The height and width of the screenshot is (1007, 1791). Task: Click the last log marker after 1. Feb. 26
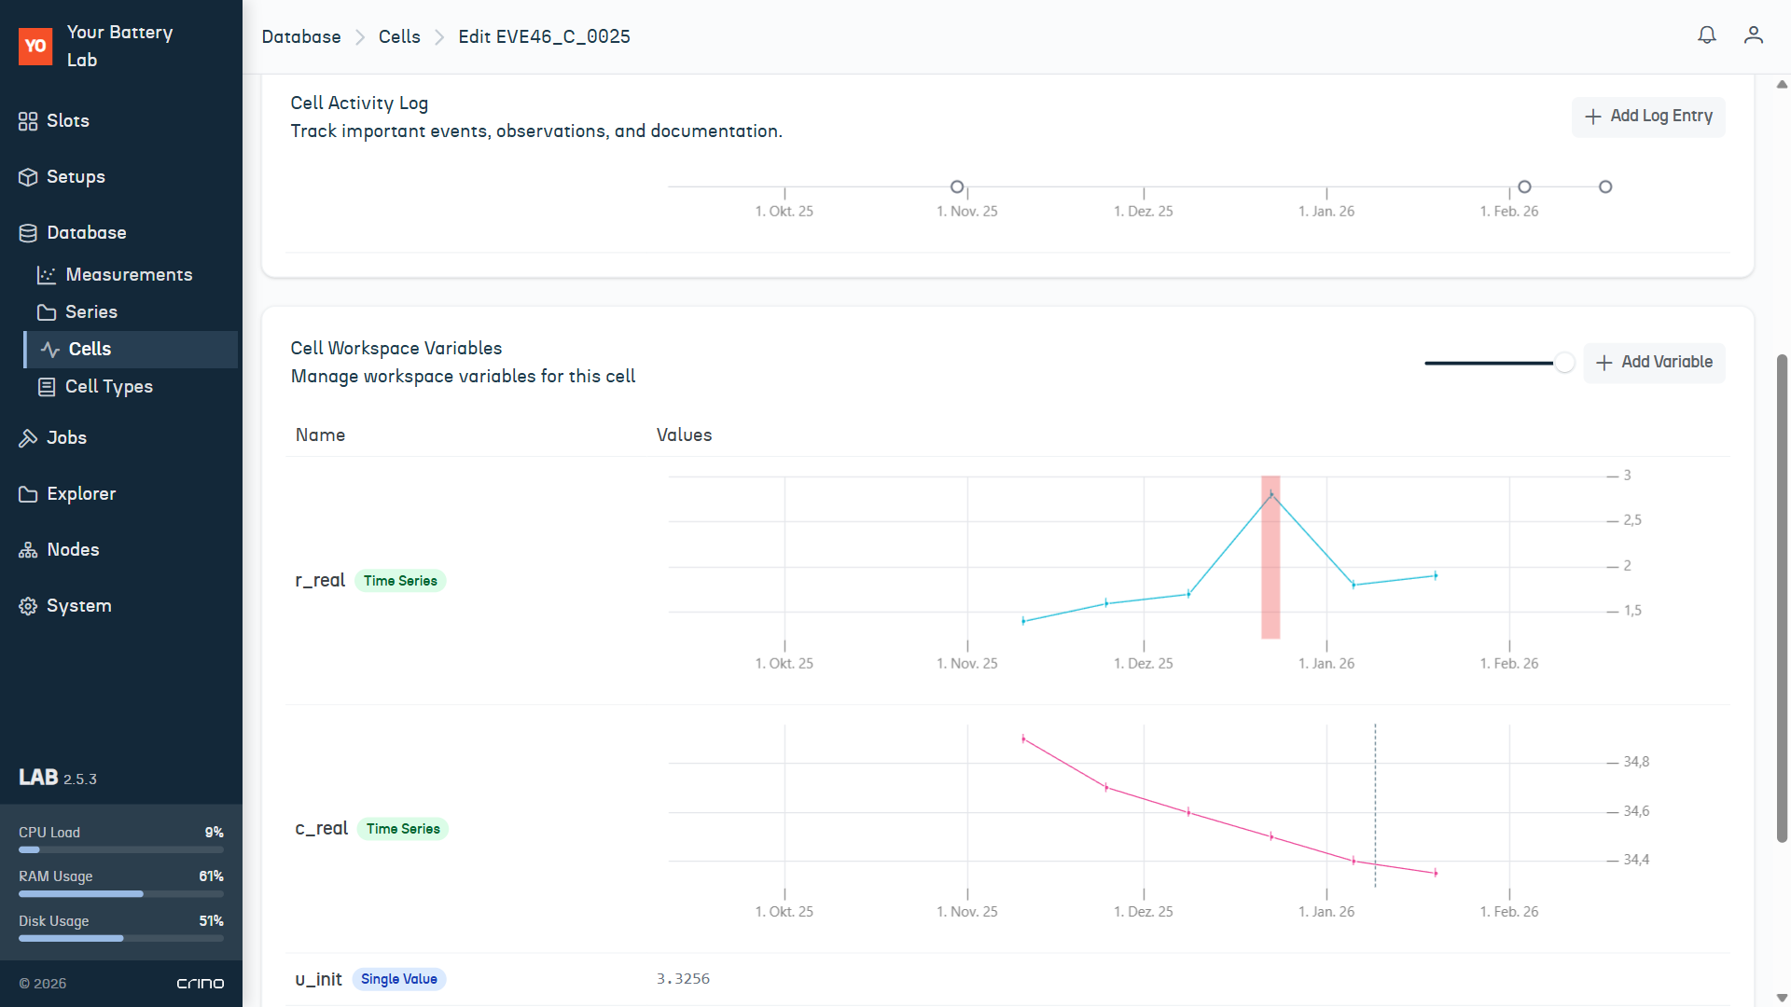tap(1605, 187)
